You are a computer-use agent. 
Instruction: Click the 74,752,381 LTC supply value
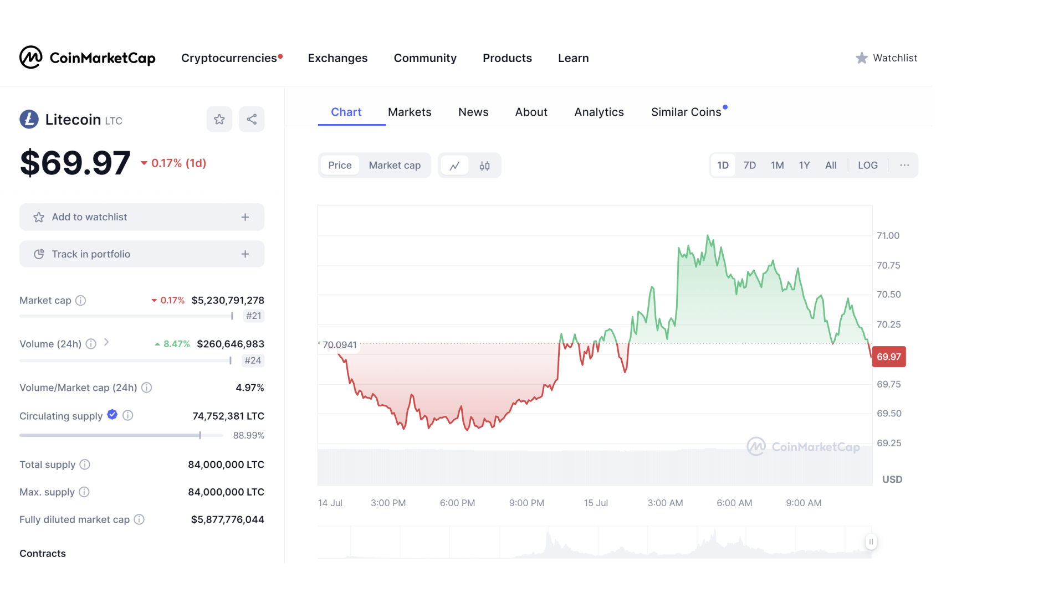228,416
